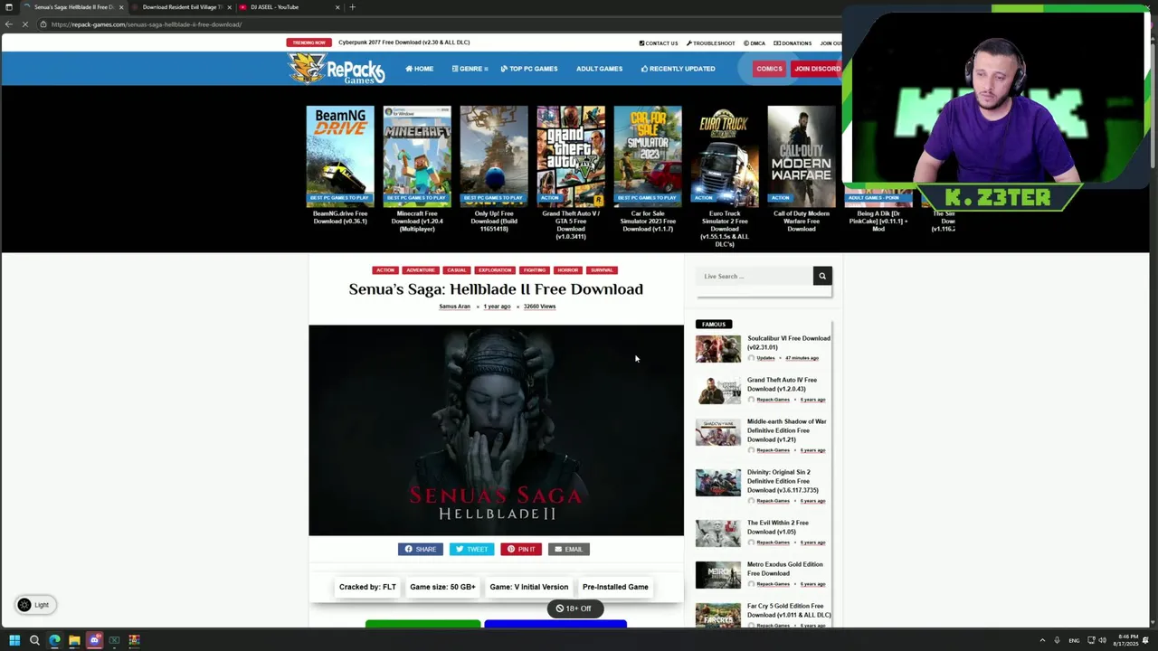Open ADULT GAMES menu item
The width and height of the screenshot is (1158, 651).
point(599,69)
